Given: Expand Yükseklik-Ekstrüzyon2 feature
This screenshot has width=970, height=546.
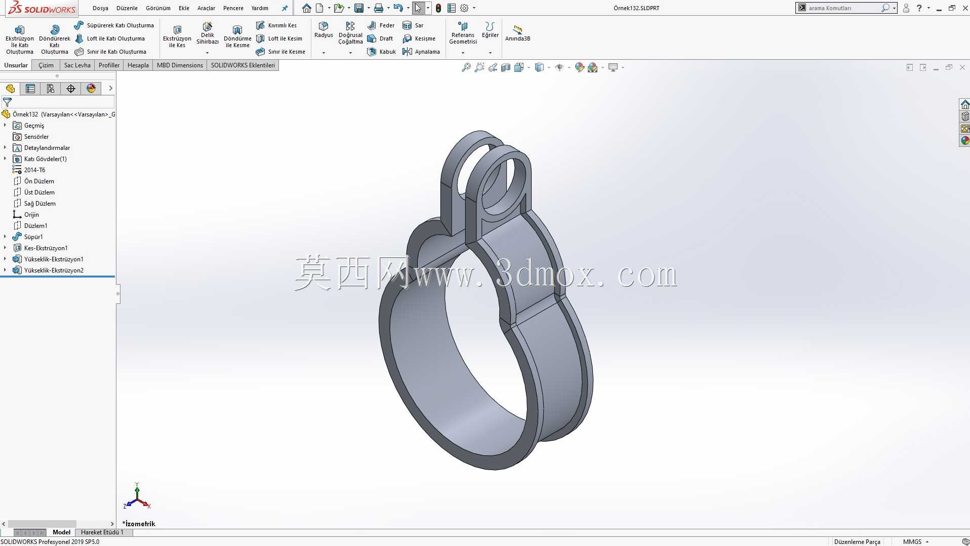Looking at the screenshot, I should click(5, 270).
